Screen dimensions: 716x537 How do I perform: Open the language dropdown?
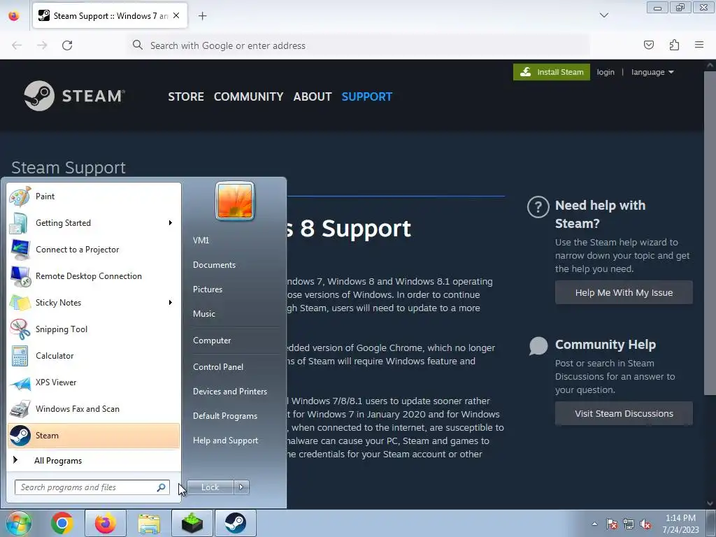click(x=652, y=72)
